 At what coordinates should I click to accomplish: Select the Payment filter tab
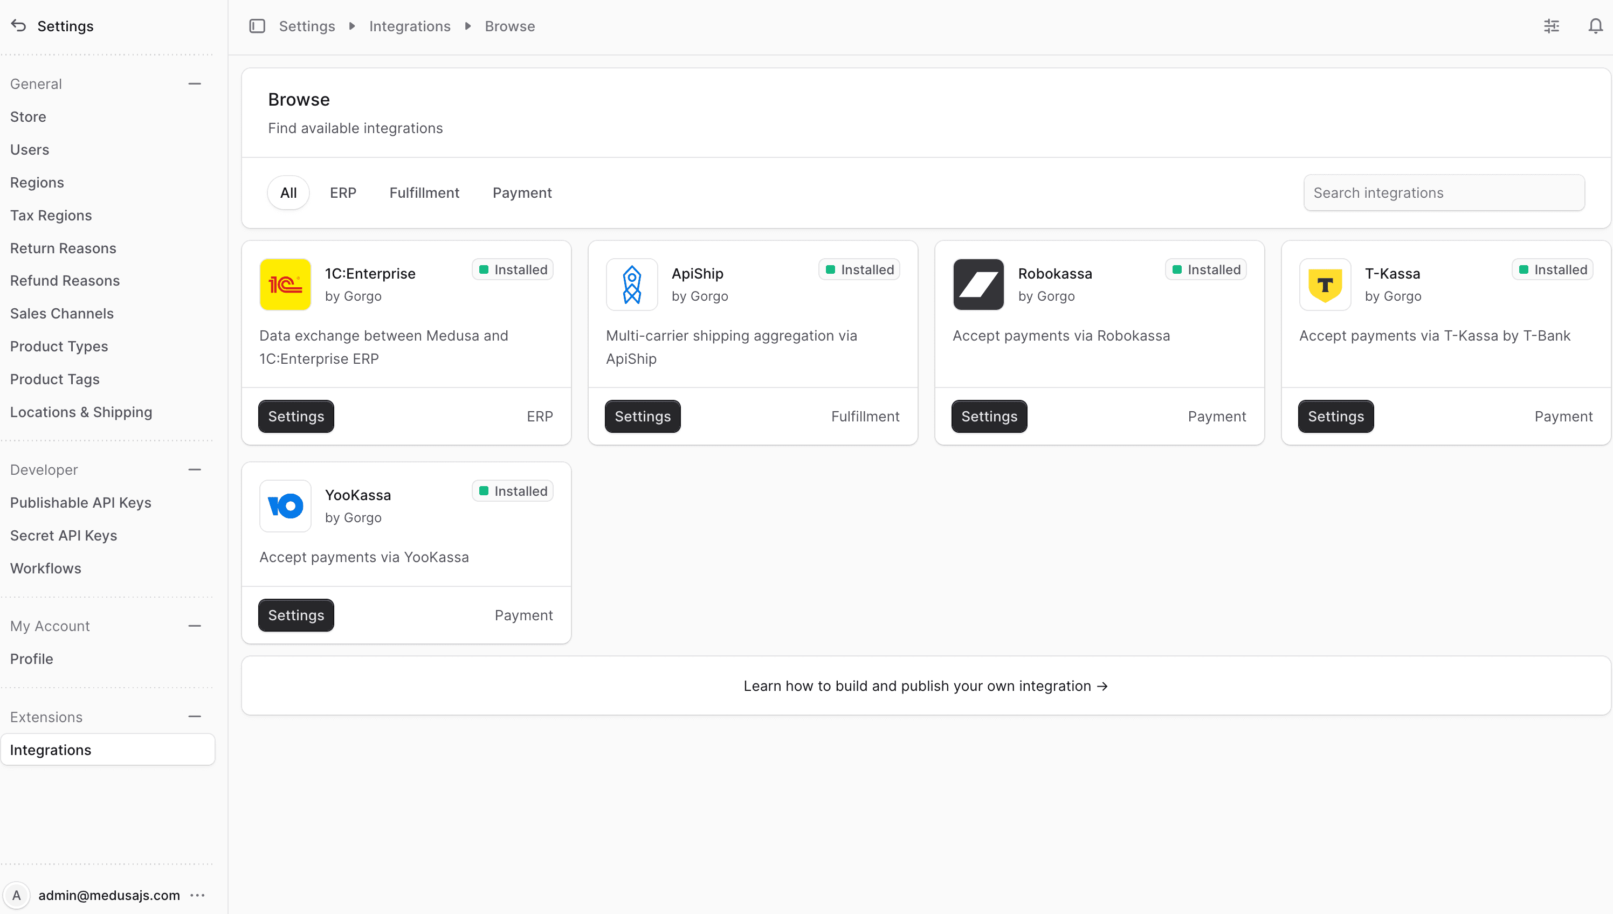pyautogui.click(x=522, y=193)
